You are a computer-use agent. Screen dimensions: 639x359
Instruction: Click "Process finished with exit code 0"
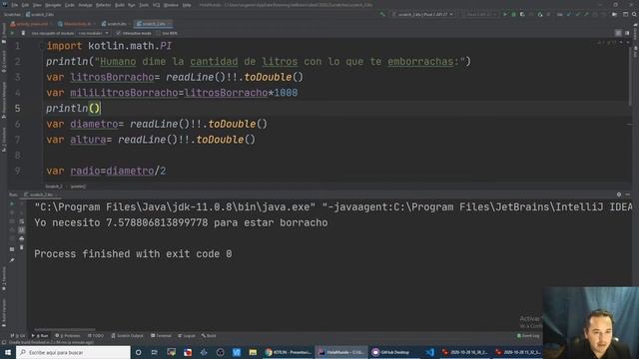(x=133, y=254)
